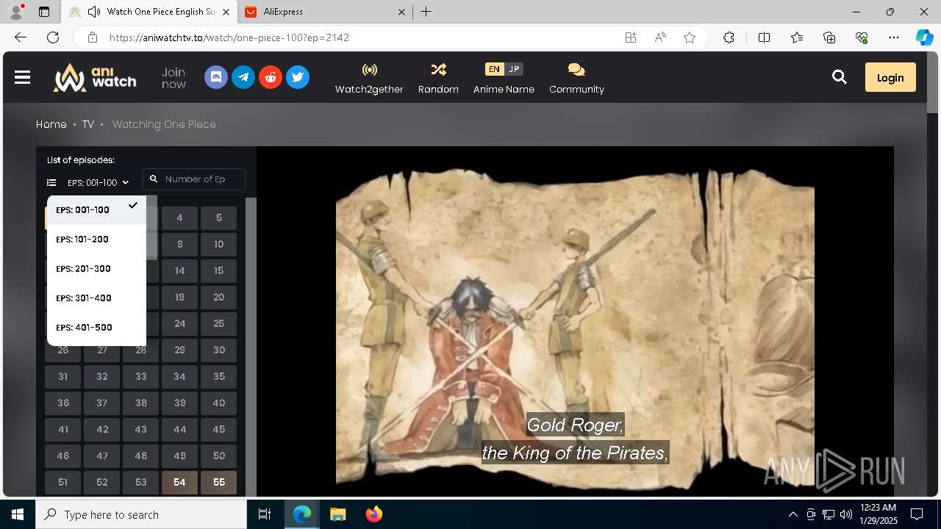
Task: Open episode 54
Action: point(179,483)
